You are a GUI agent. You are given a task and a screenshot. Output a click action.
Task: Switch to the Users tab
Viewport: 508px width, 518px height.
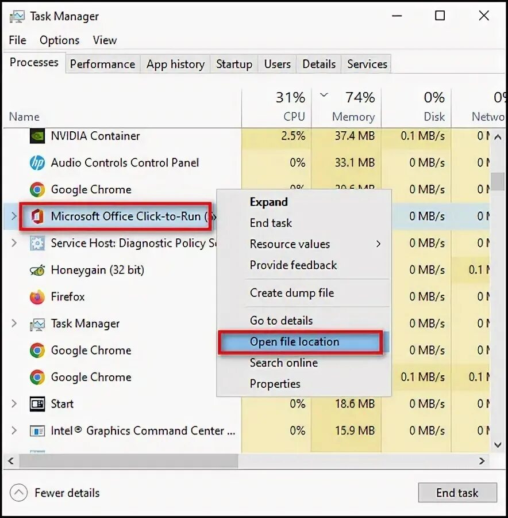(278, 64)
